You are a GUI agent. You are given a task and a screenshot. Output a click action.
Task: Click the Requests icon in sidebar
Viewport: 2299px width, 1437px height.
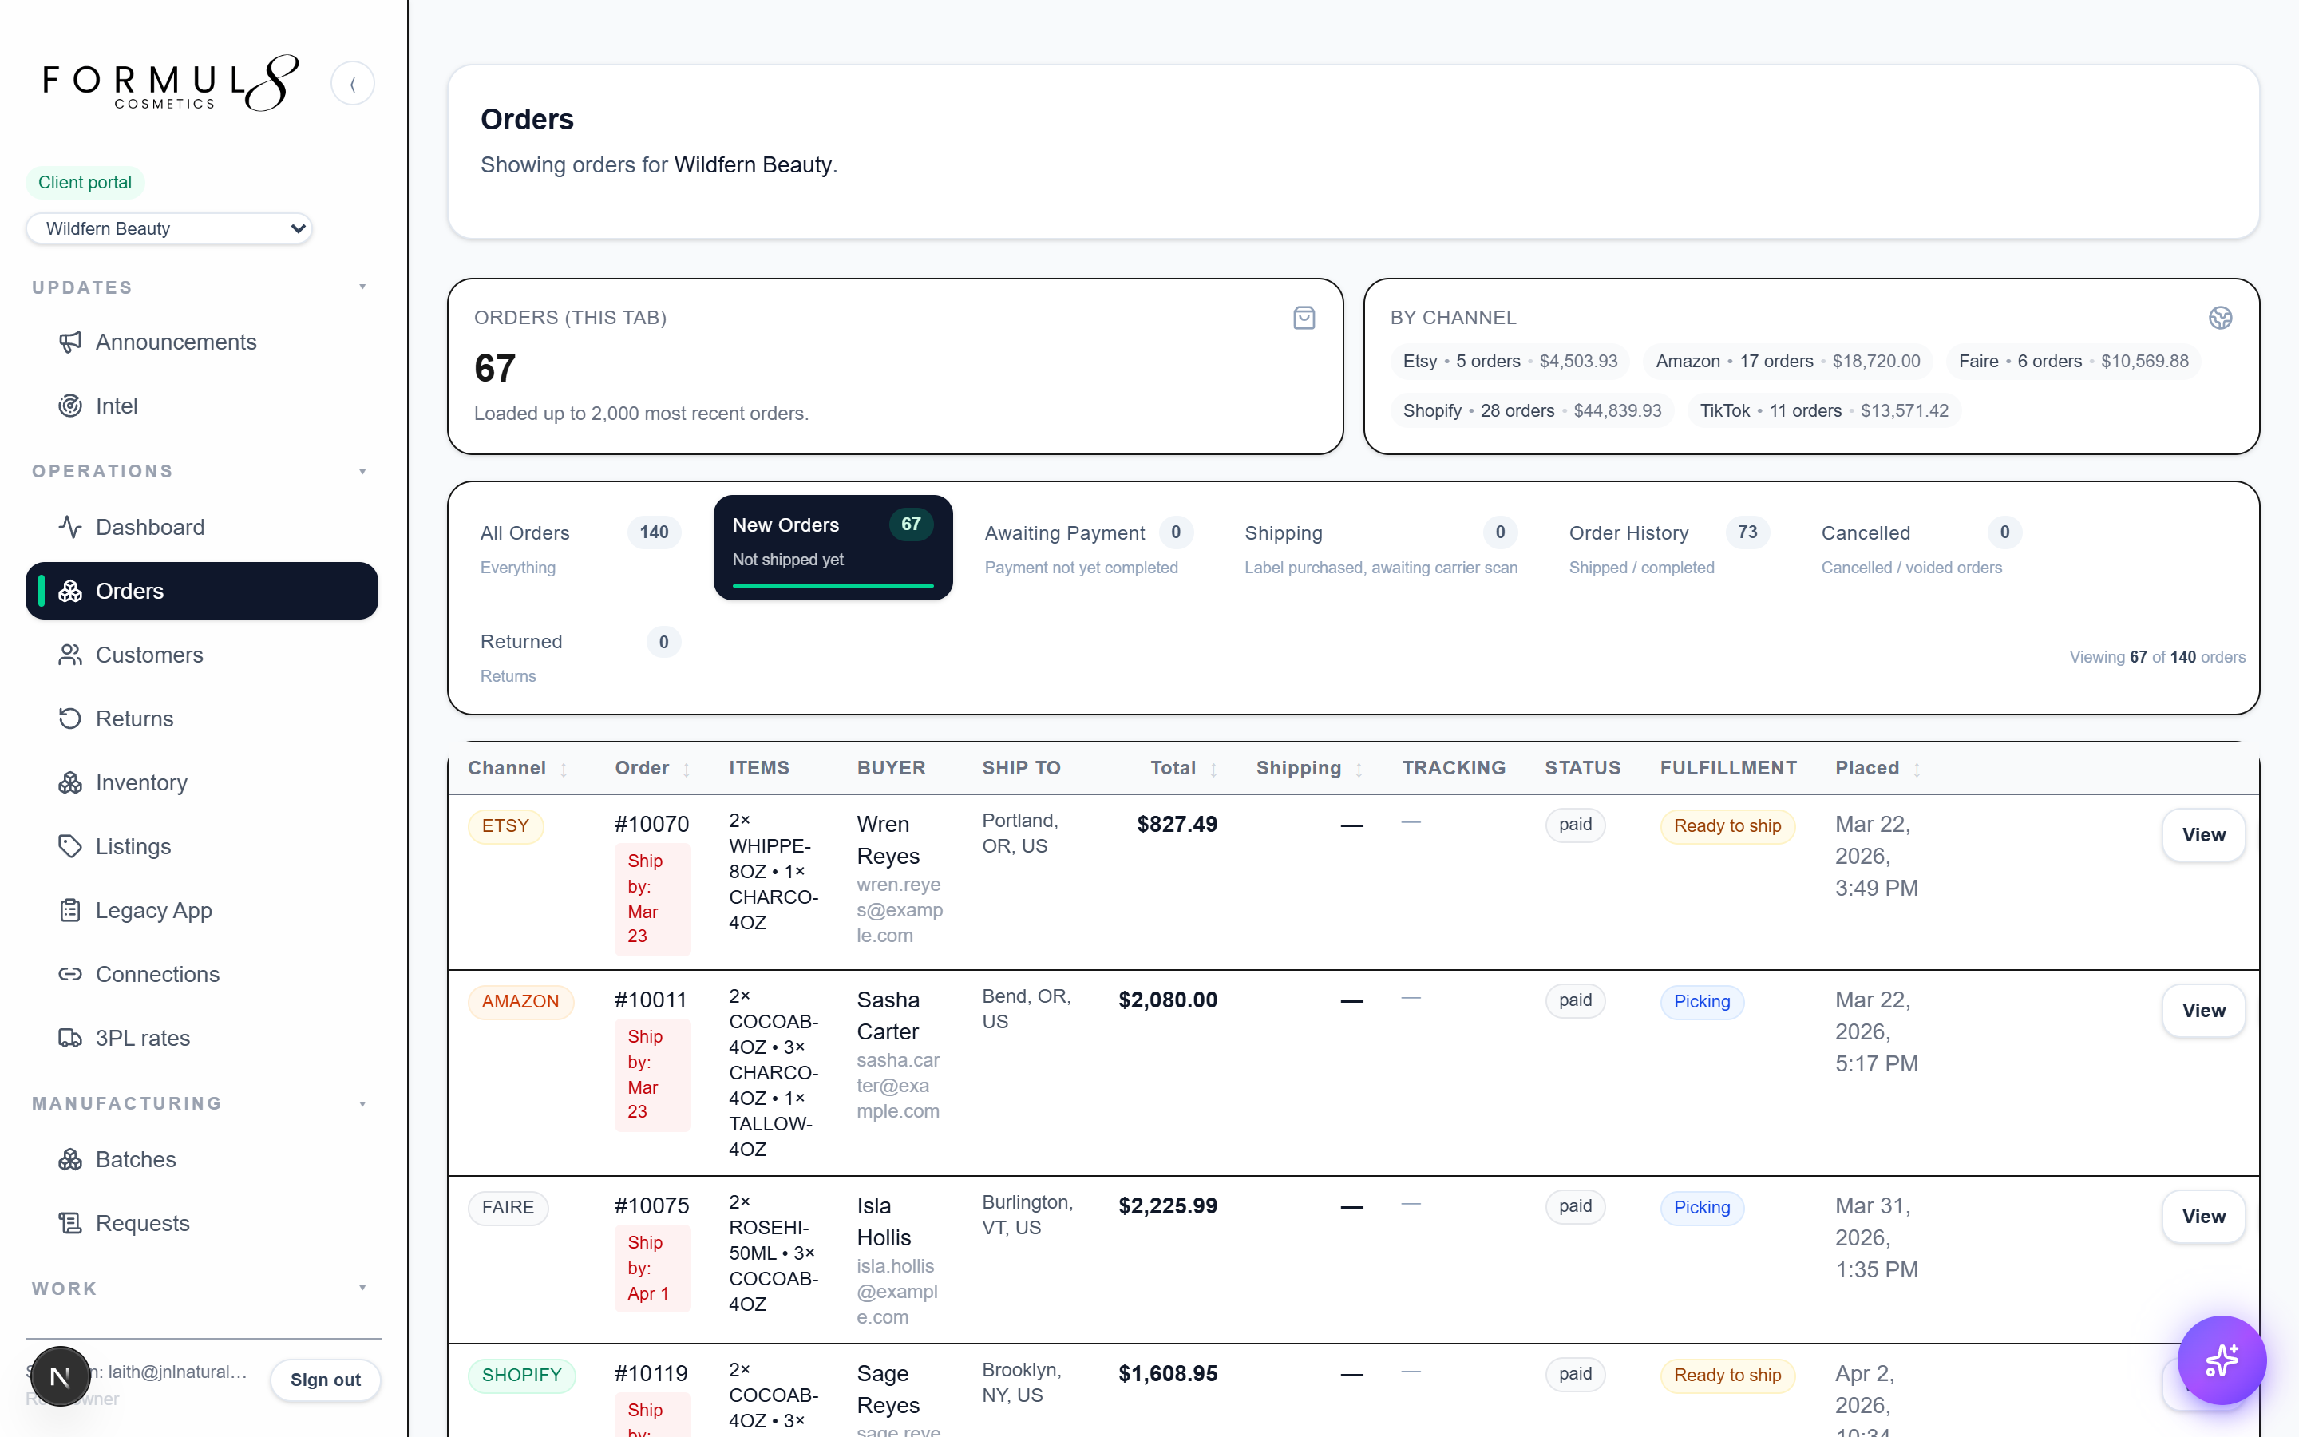(70, 1223)
